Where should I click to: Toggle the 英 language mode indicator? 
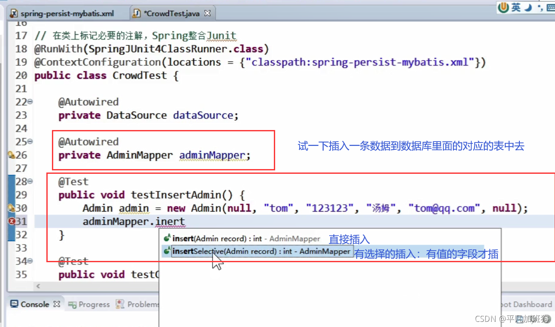pos(516,7)
